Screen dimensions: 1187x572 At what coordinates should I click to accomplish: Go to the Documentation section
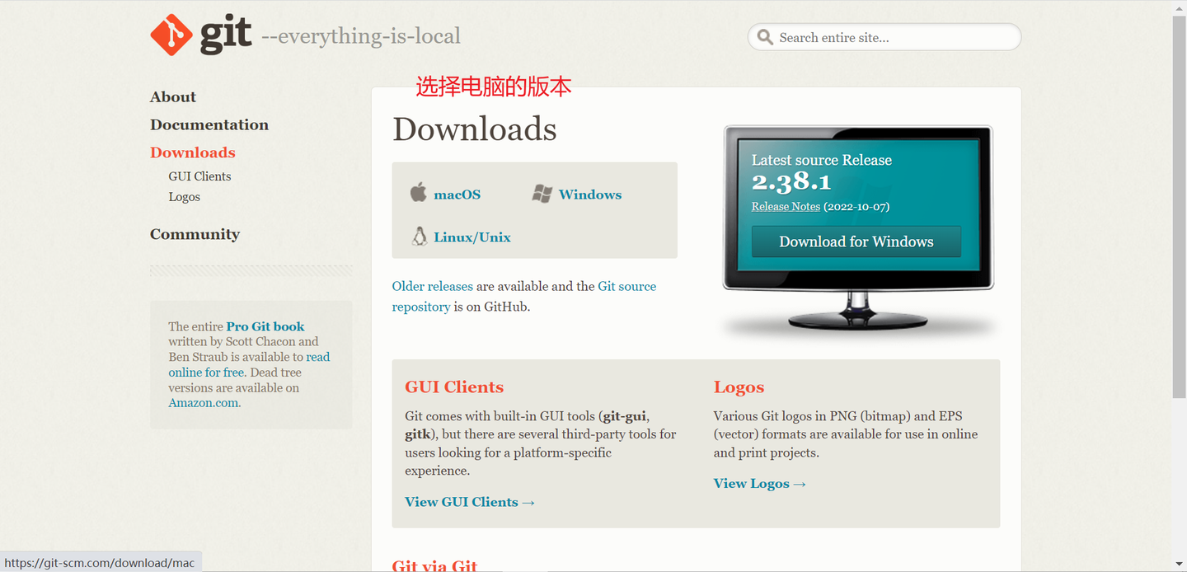click(x=209, y=125)
